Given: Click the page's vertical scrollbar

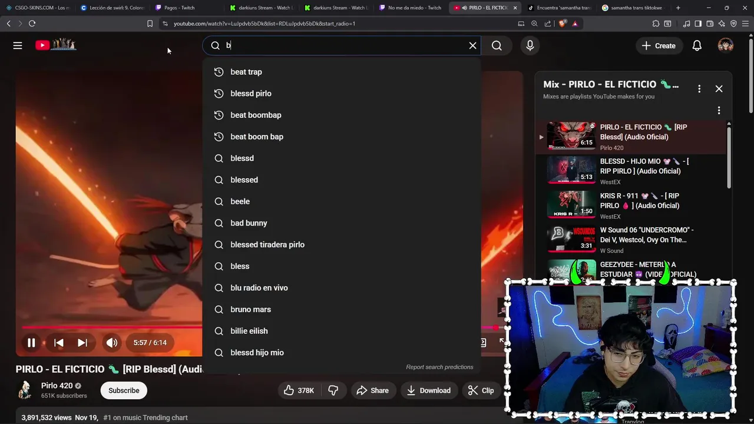Looking at the screenshot, I should pos(750,77).
